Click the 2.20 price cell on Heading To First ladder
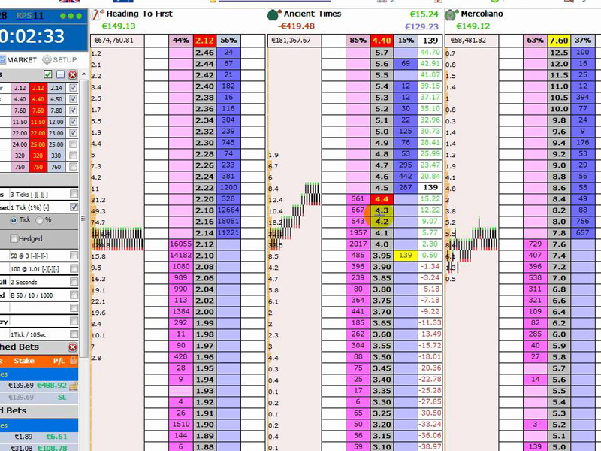 (x=204, y=199)
